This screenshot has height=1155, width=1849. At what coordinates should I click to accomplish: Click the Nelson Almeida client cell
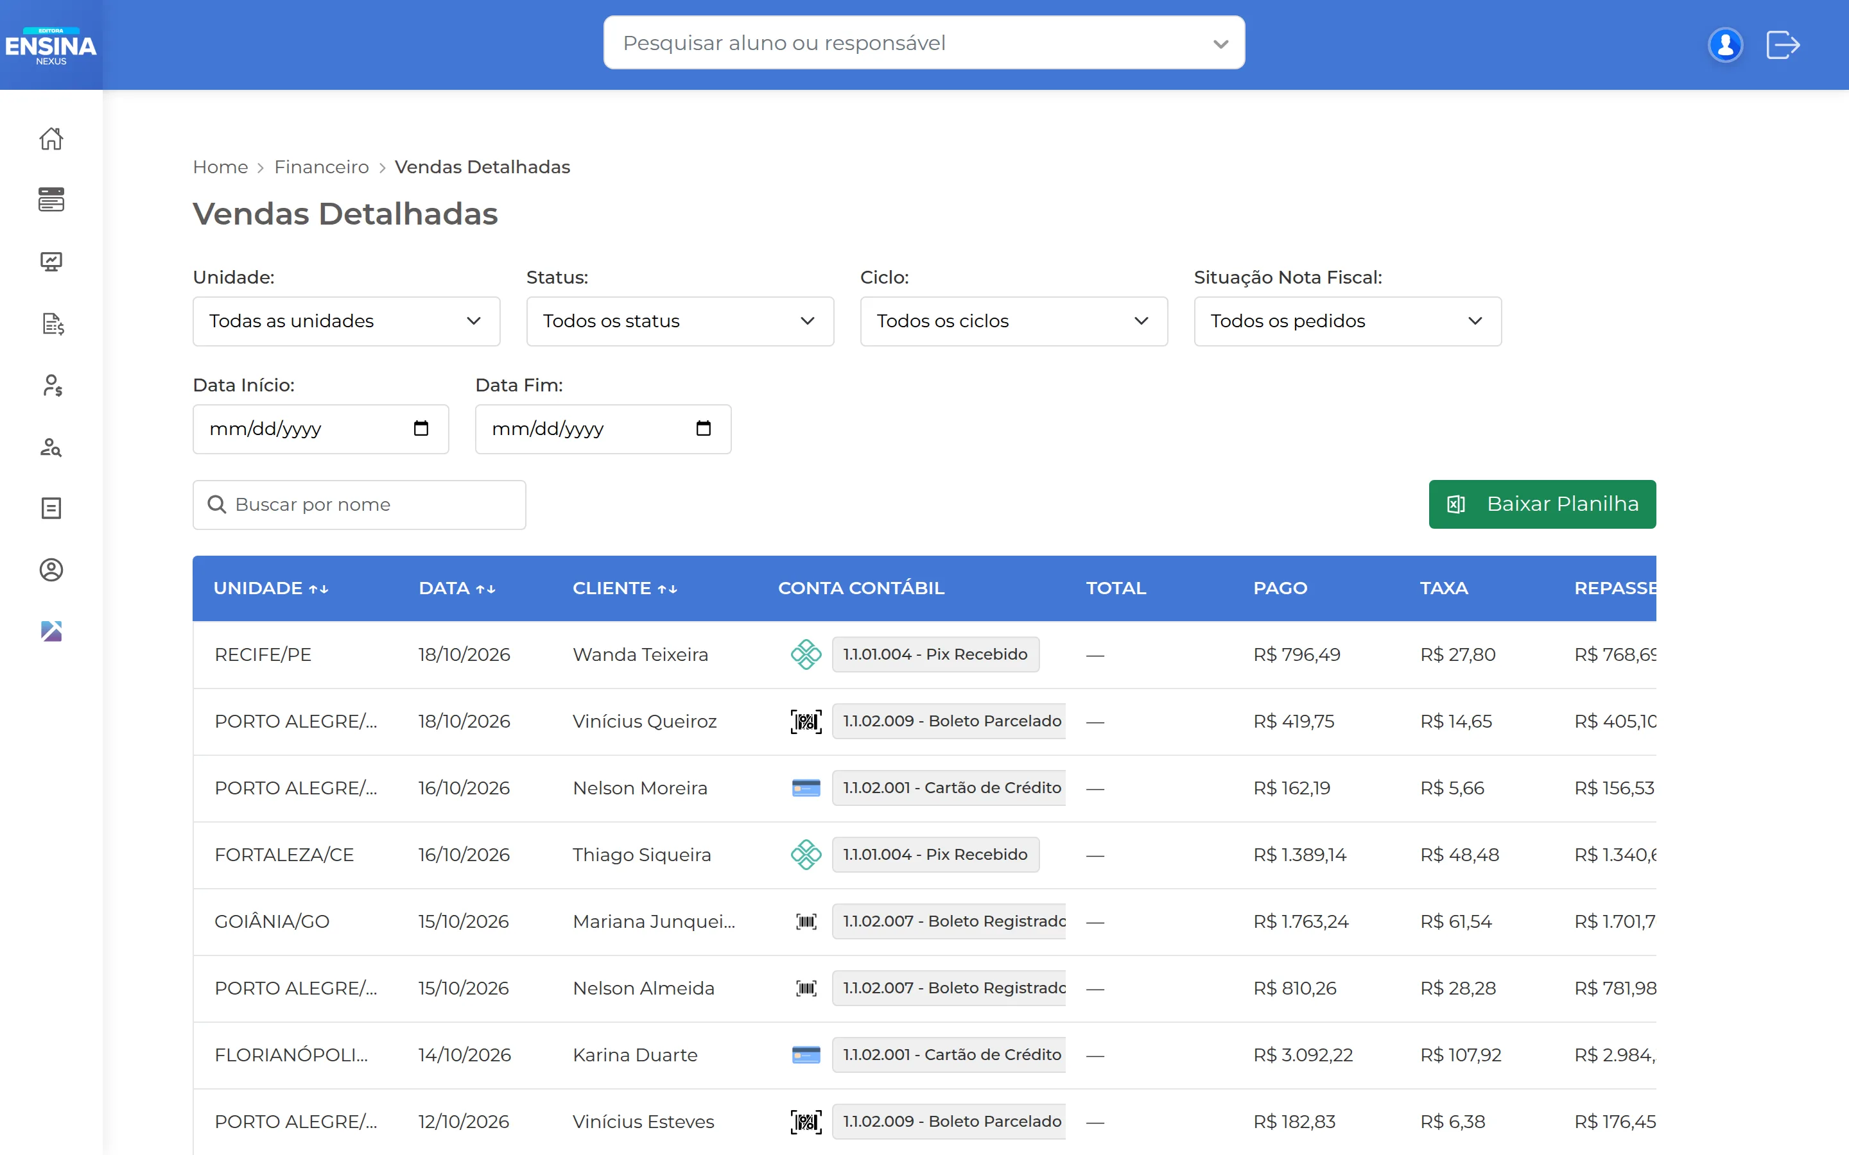pyautogui.click(x=643, y=988)
